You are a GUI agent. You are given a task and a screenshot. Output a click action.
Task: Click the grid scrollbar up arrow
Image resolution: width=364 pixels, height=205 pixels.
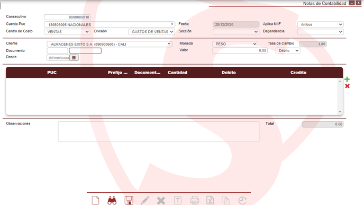tap(340, 81)
